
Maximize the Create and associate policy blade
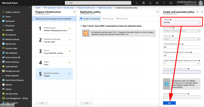point(198,12)
